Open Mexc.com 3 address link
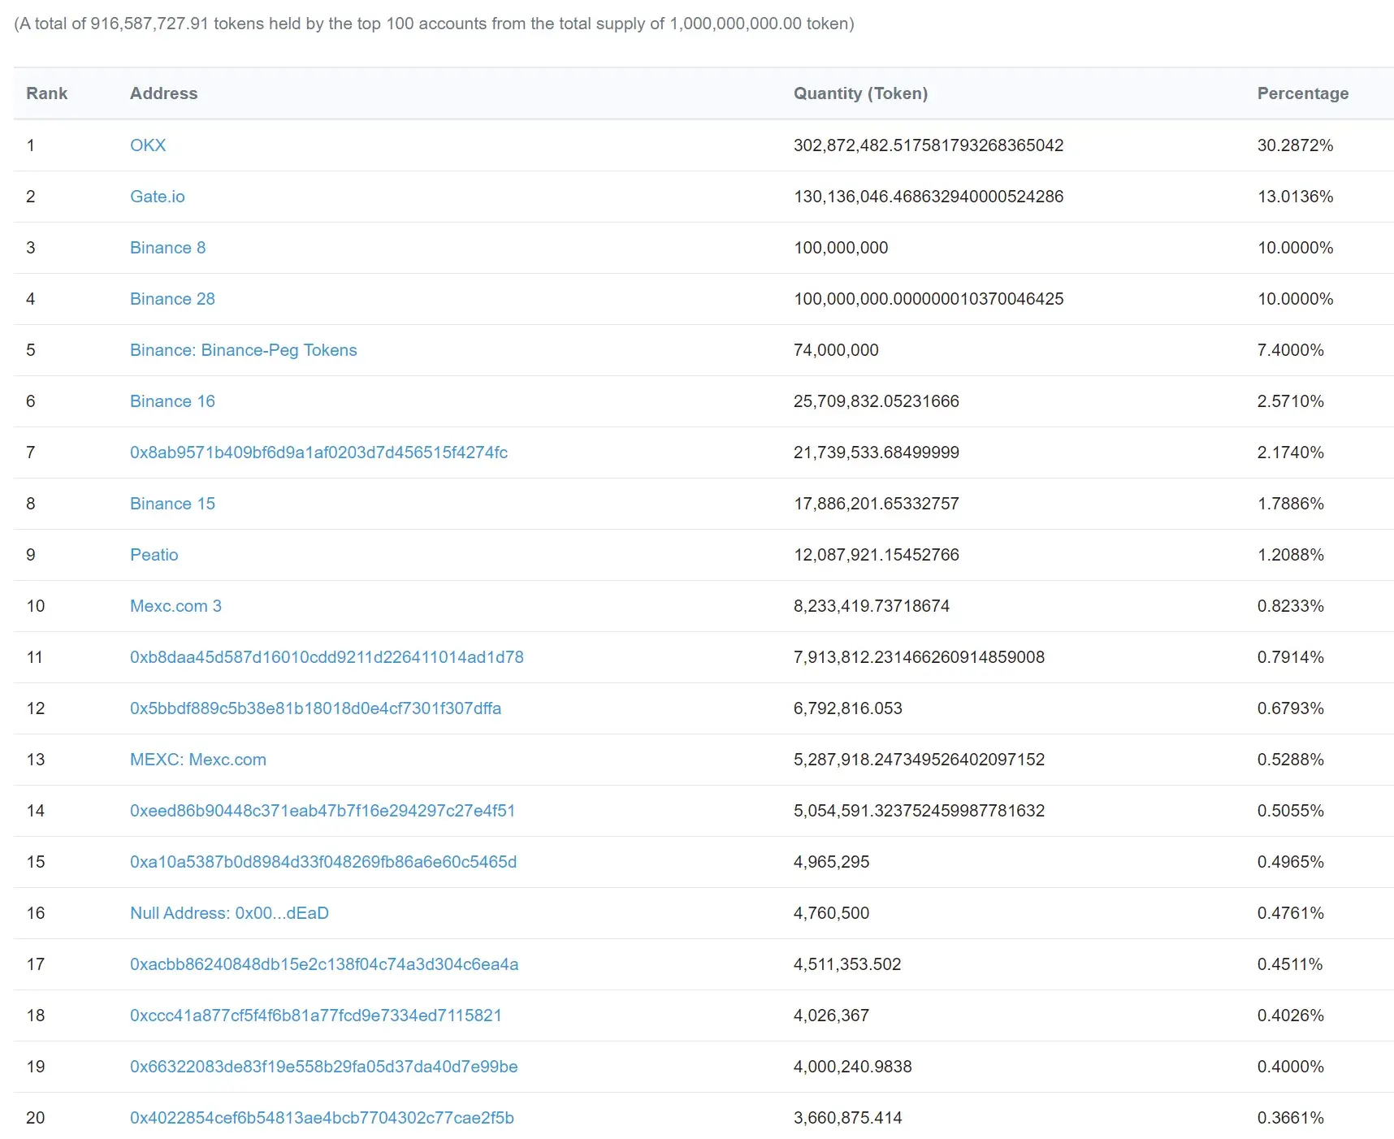1394x1139 pixels. [x=175, y=606]
